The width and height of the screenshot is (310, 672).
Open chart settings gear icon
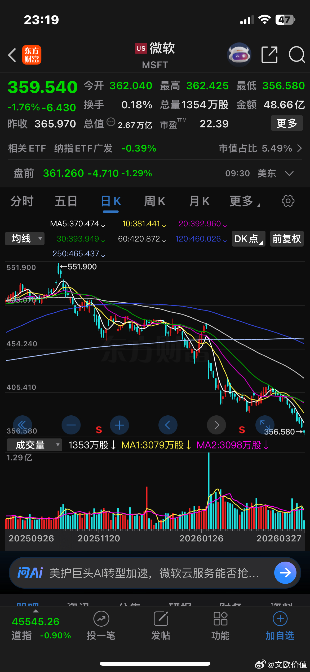coord(288,201)
